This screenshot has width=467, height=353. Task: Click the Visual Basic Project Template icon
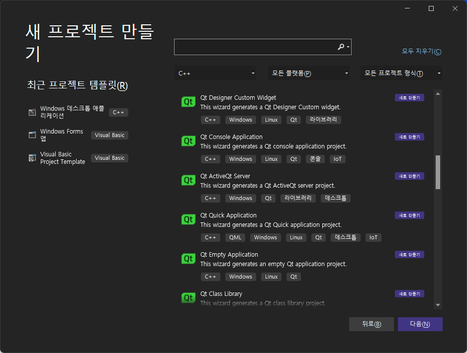pyautogui.click(x=32, y=158)
